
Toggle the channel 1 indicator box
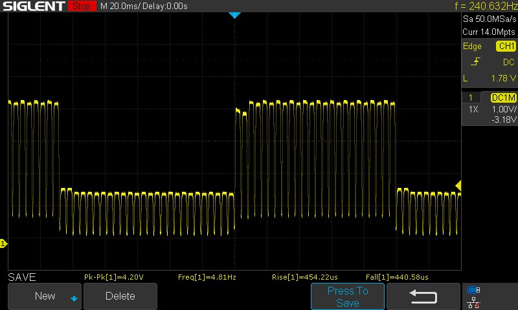tap(471, 98)
